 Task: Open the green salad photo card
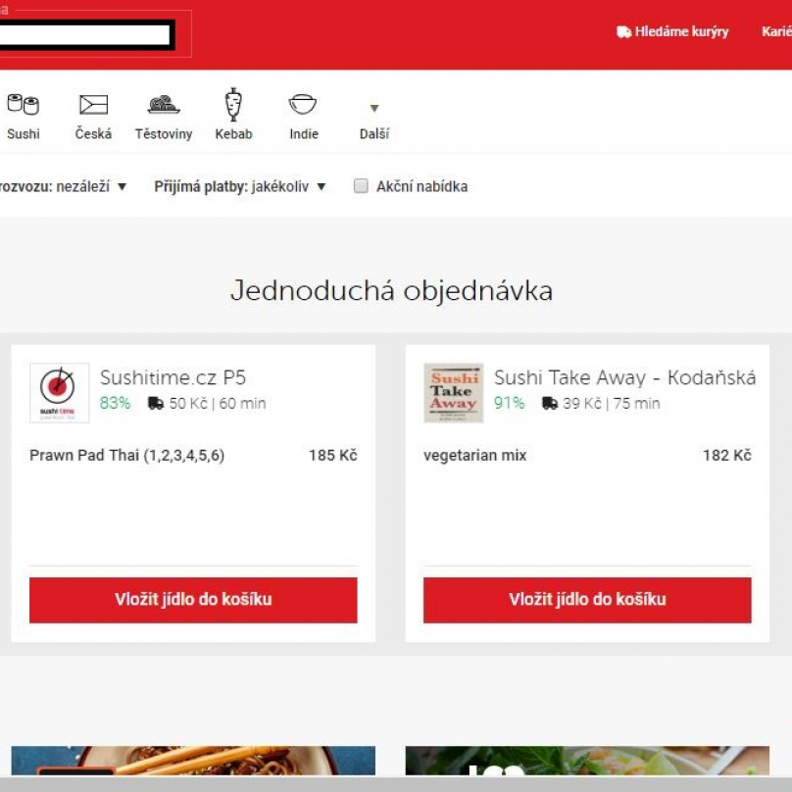point(587,761)
